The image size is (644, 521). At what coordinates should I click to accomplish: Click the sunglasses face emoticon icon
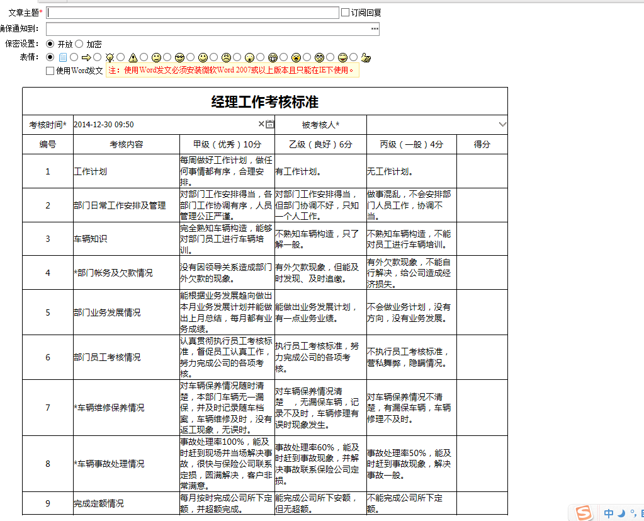[x=179, y=57]
